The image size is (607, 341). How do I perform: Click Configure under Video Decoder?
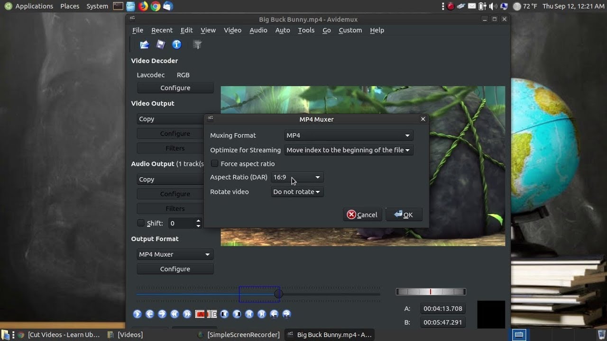(x=175, y=88)
